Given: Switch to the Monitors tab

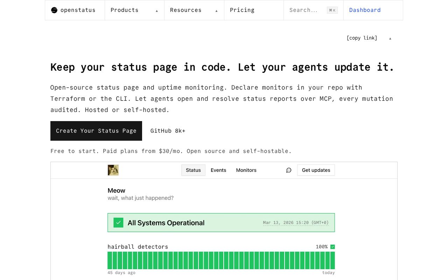Looking at the screenshot, I should [x=246, y=170].
